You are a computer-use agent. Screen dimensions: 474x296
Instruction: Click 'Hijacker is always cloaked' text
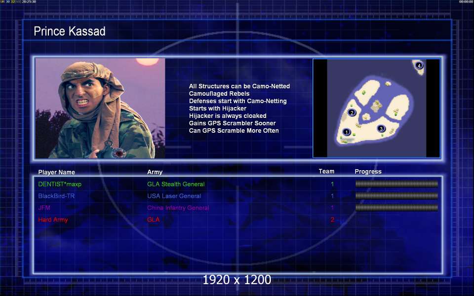click(x=228, y=115)
